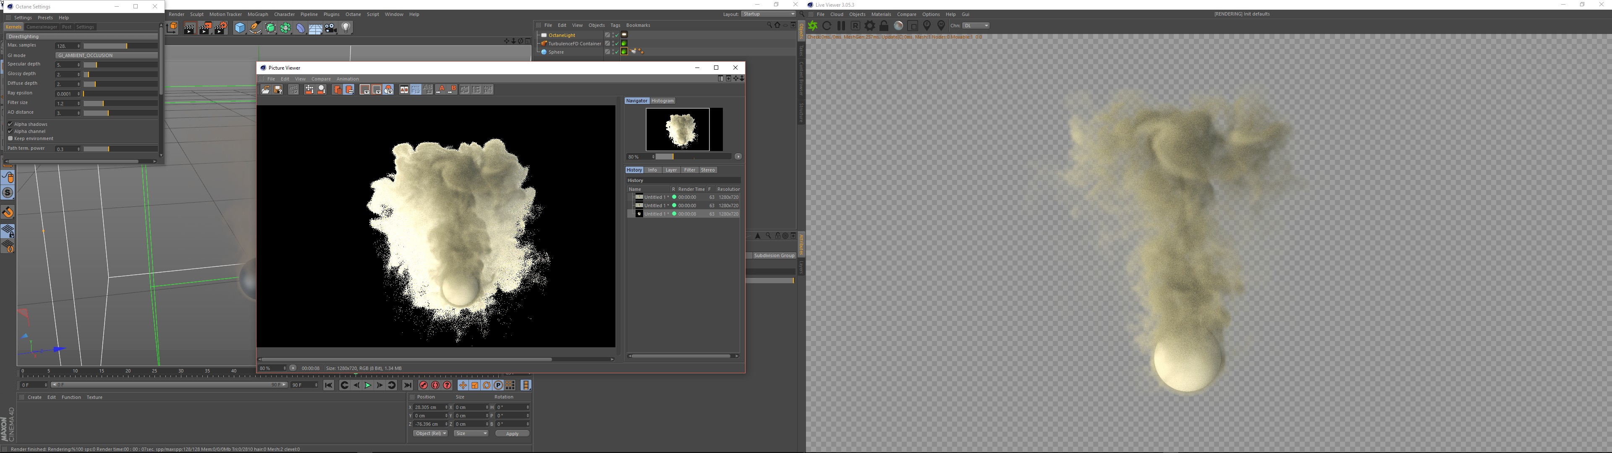Open the Chn channel dropdown
The width and height of the screenshot is (1612, 453).
pos(976,26)
